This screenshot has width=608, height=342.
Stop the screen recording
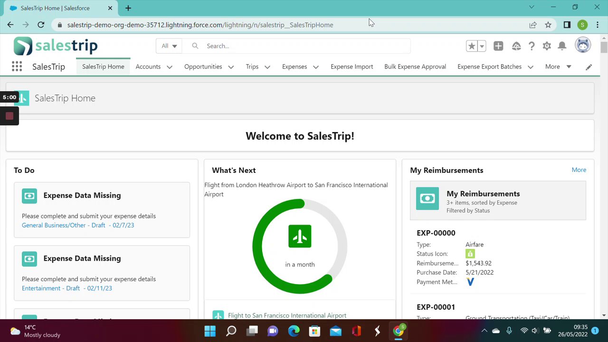(x=9, y=116)
